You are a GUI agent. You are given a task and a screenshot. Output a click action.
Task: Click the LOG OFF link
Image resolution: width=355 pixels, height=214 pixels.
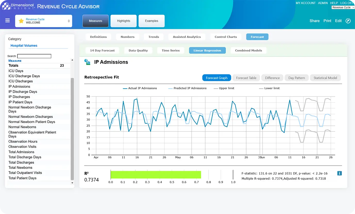[x=347, y=3]
